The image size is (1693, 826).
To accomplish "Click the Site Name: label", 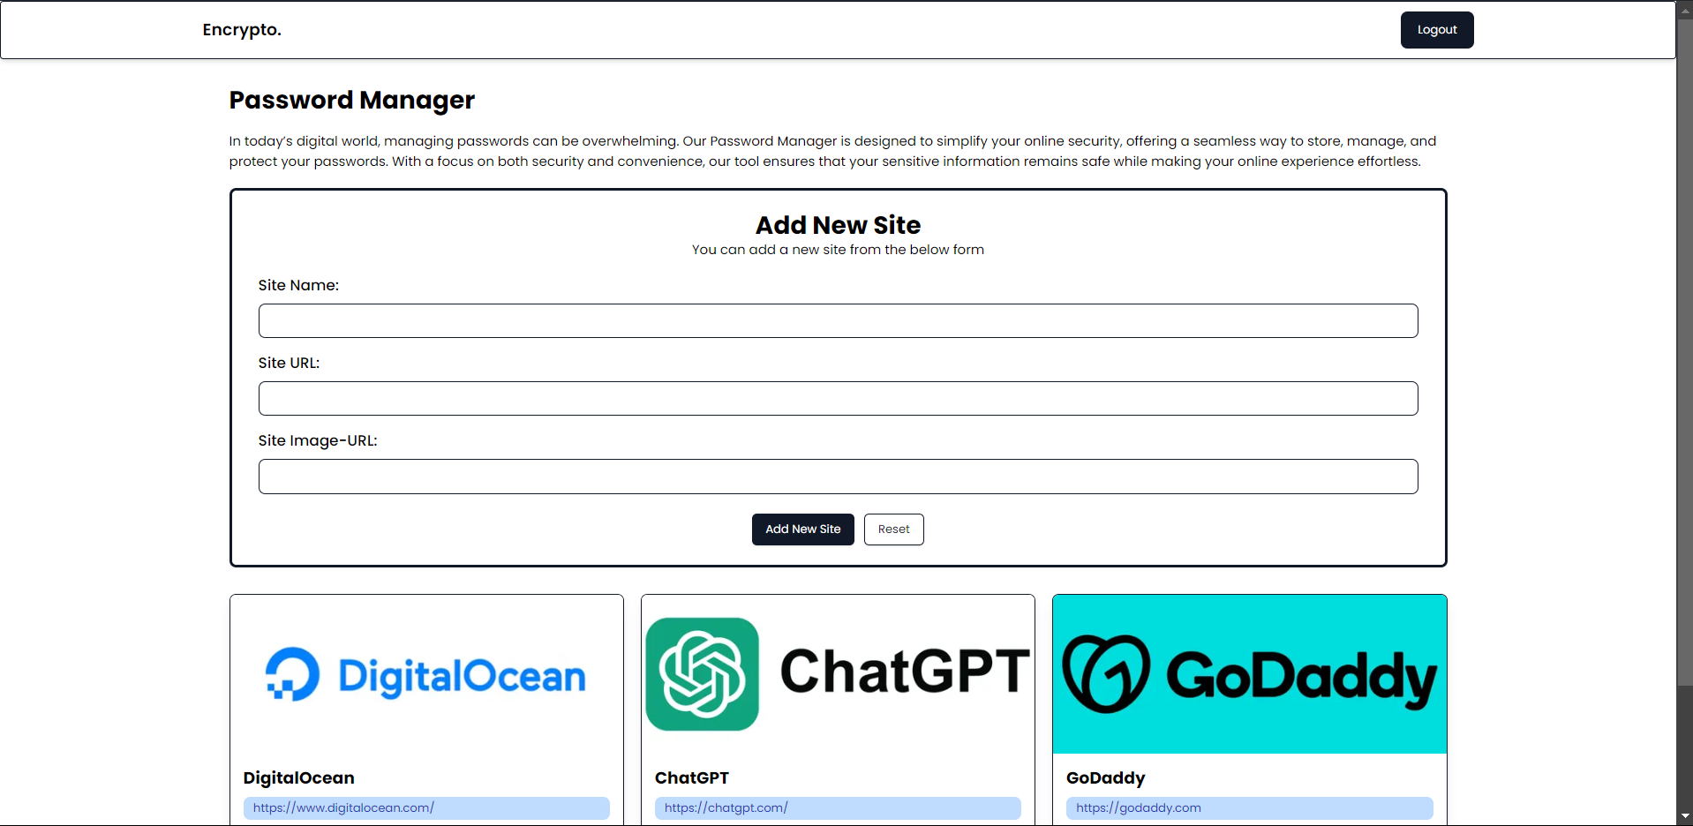I will [298, 285].
